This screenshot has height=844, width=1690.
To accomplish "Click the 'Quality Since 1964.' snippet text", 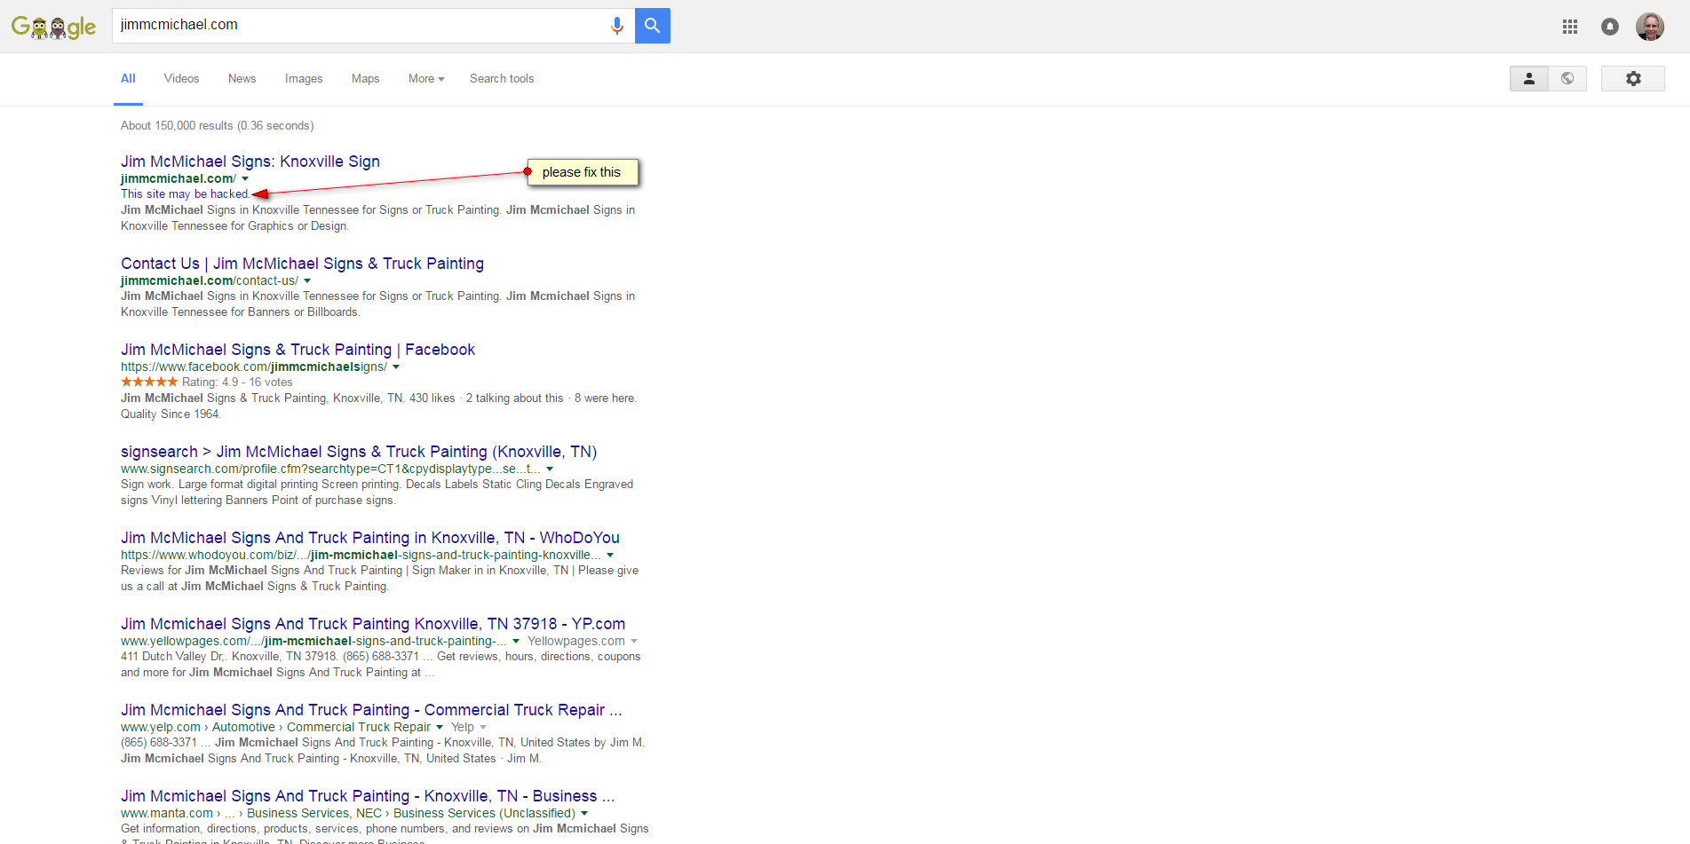I will point(171,414).
